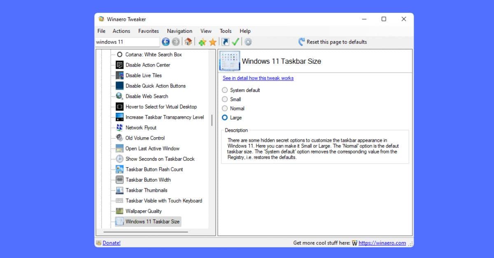Apply the tweak using the green checkmark icon
This screenshot has height=258, width=494.
(x=236, y=41)
